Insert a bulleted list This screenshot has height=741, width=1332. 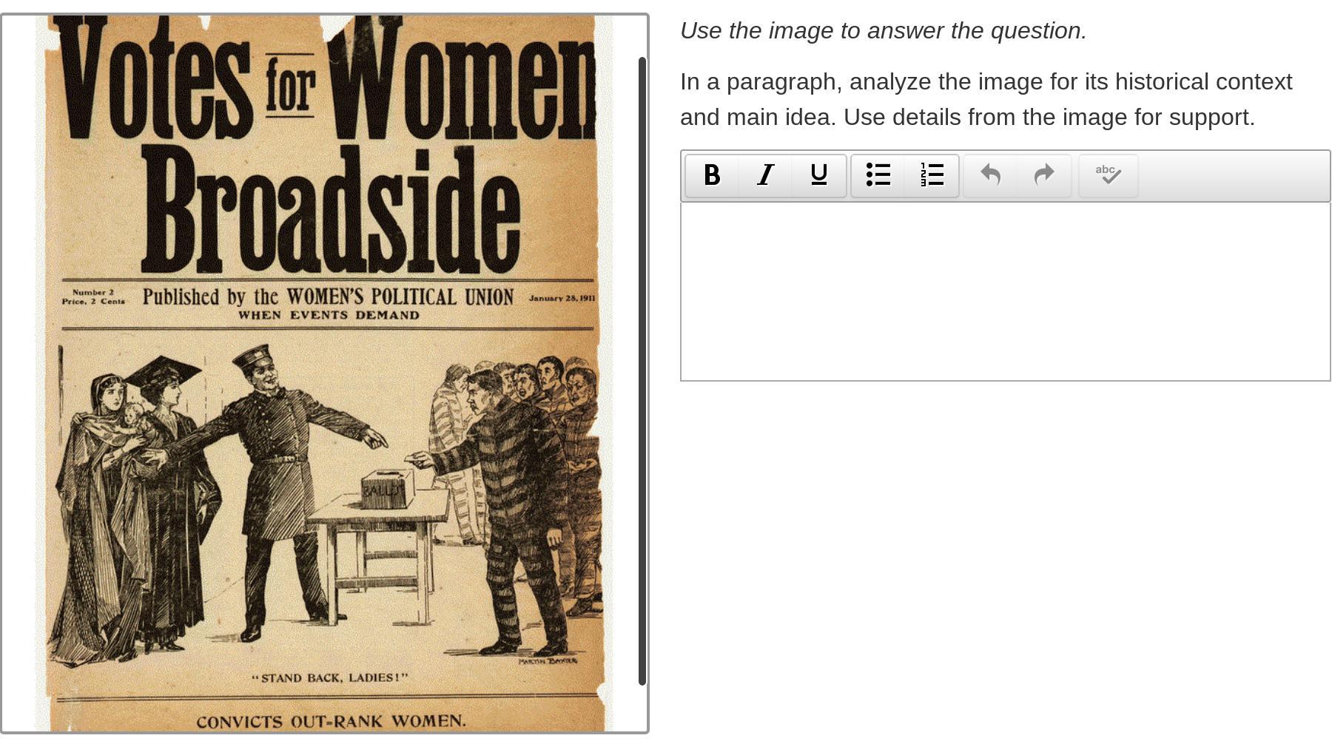(x=878, y=175)
